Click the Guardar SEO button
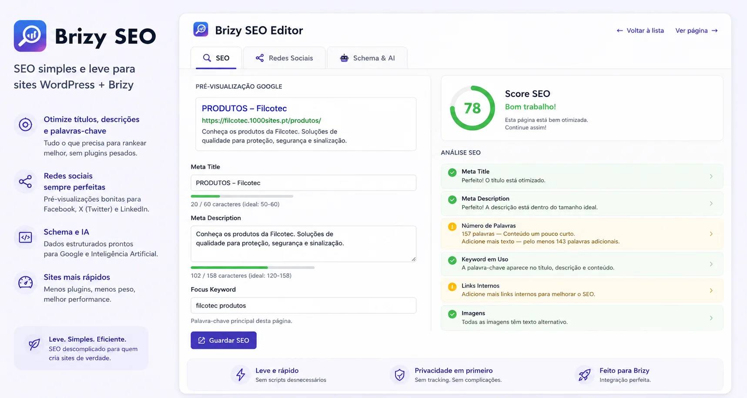Screen dimensions: 747x398 coord(224,340)
